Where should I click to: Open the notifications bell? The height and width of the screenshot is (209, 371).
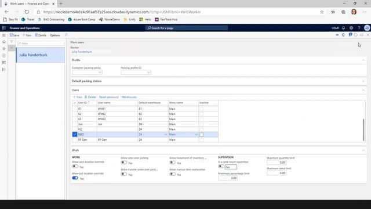pyautogui.click(x=343, y=28)
